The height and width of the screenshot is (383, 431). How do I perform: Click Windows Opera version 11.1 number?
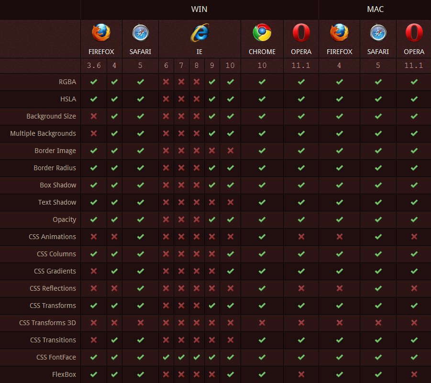click(x=301, y=66)
